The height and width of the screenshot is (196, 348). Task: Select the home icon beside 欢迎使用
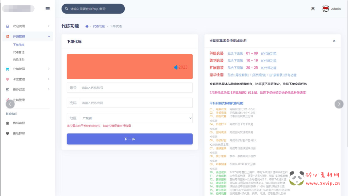[7, 26]
